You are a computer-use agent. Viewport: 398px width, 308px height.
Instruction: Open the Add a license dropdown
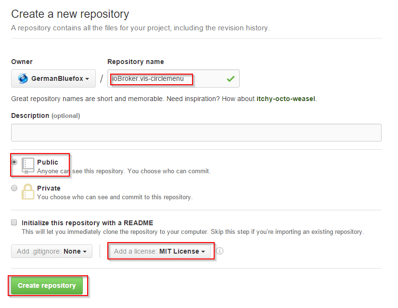159,251
